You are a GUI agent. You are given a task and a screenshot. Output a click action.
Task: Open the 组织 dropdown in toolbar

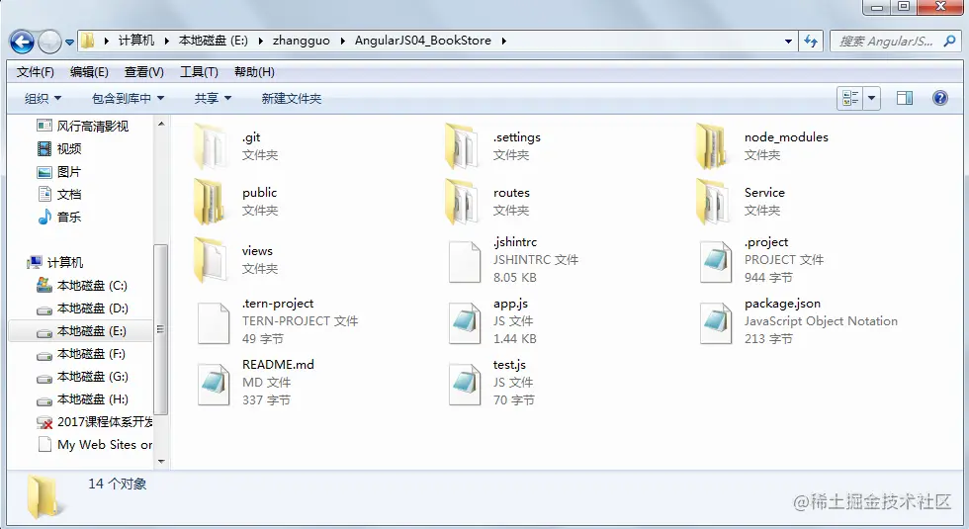coord(43,98)
